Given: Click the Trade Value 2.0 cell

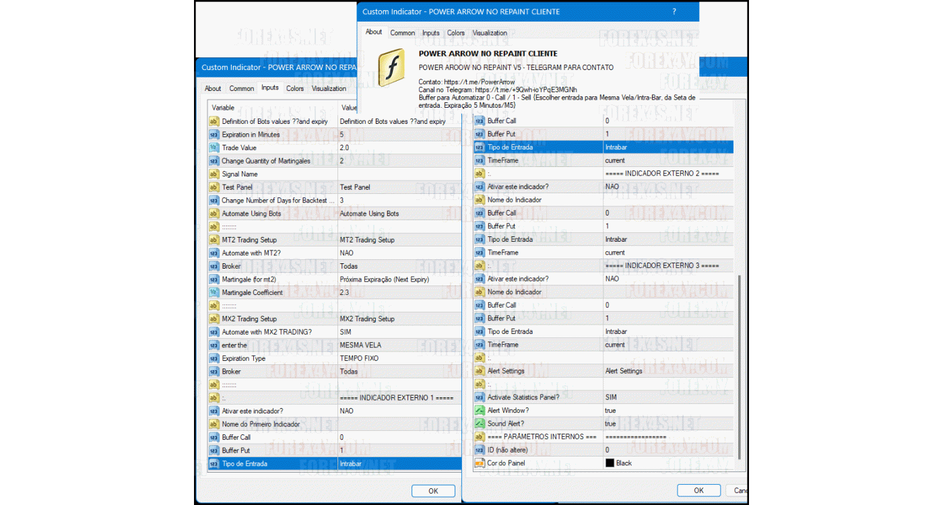Looking at the screenshot, I should pos(399,147).
